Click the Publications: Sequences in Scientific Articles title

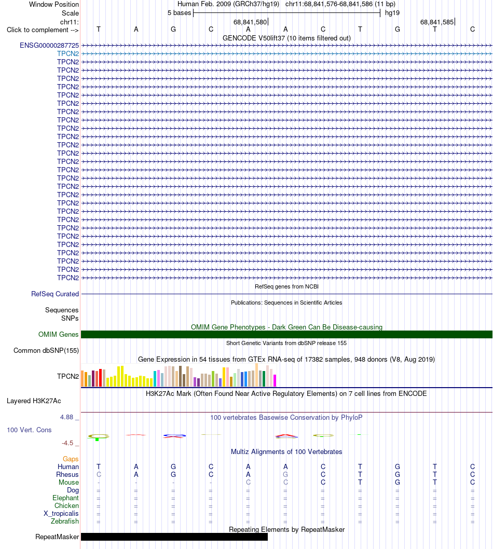286,303
